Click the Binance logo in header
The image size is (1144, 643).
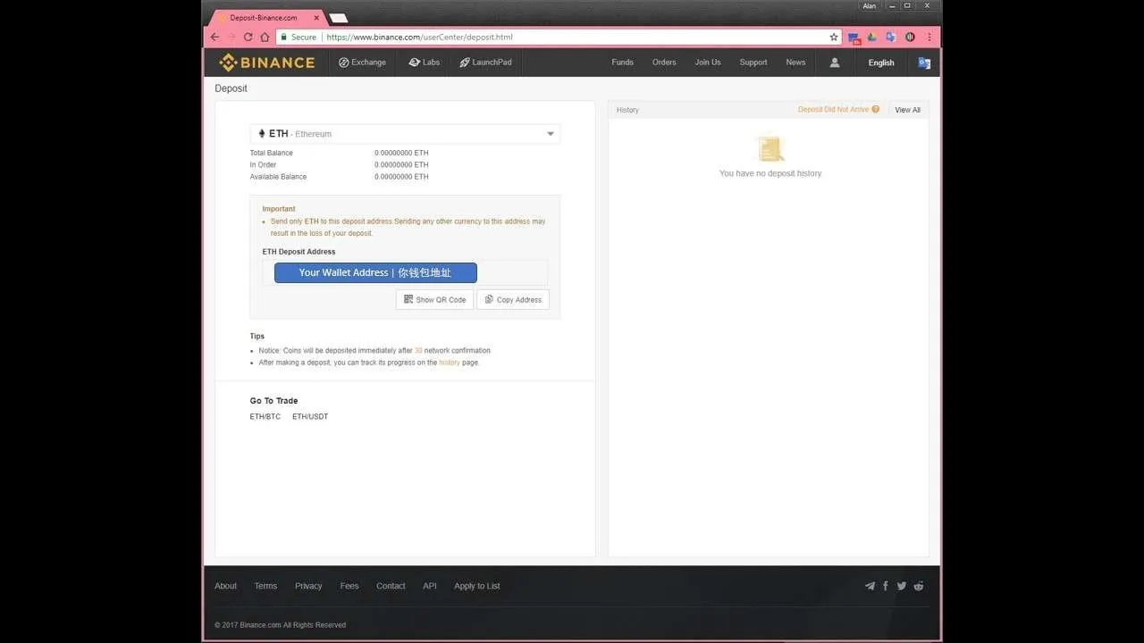point(267,63)
